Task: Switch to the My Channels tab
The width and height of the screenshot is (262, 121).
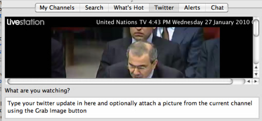Action: click(58, 8)
